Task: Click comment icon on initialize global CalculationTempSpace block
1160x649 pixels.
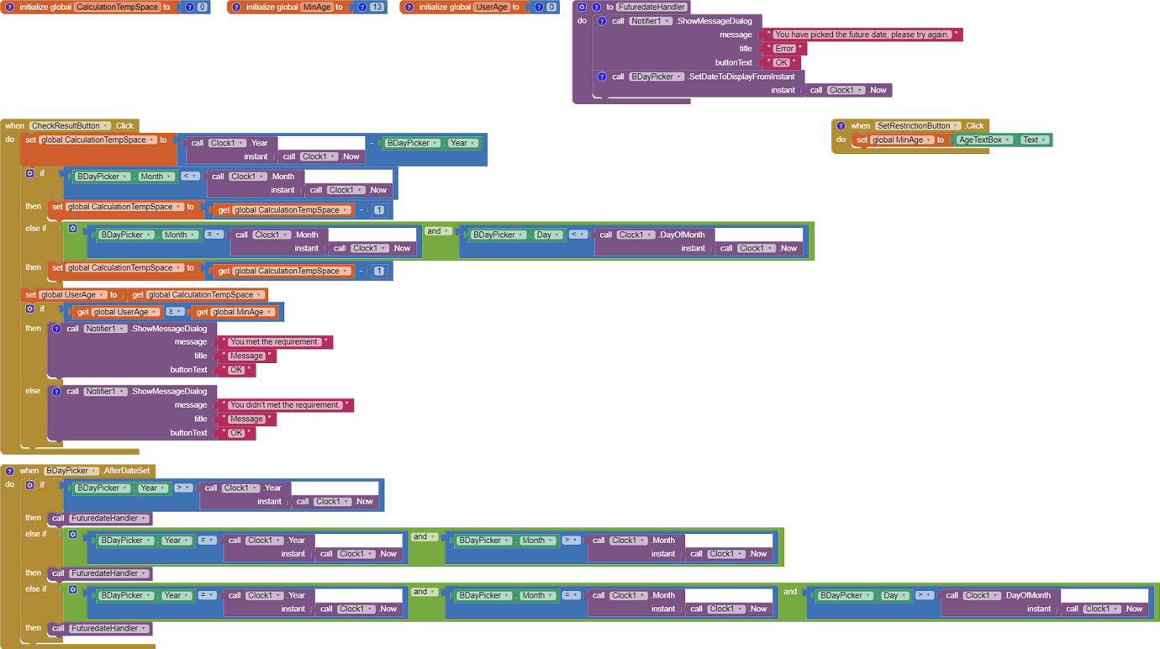Action: click(x=9, y=7)
